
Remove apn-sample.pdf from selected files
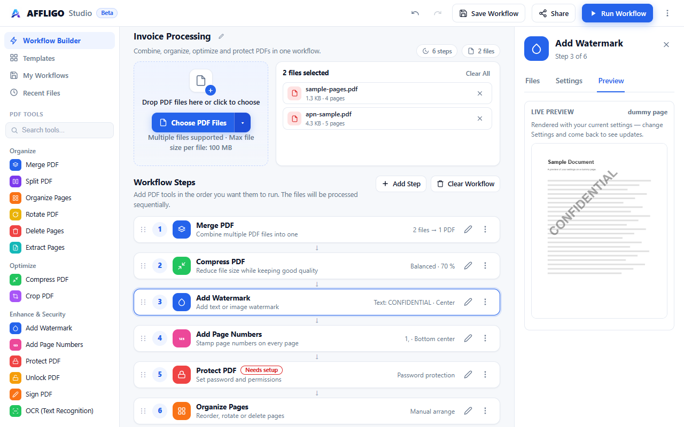480,118
